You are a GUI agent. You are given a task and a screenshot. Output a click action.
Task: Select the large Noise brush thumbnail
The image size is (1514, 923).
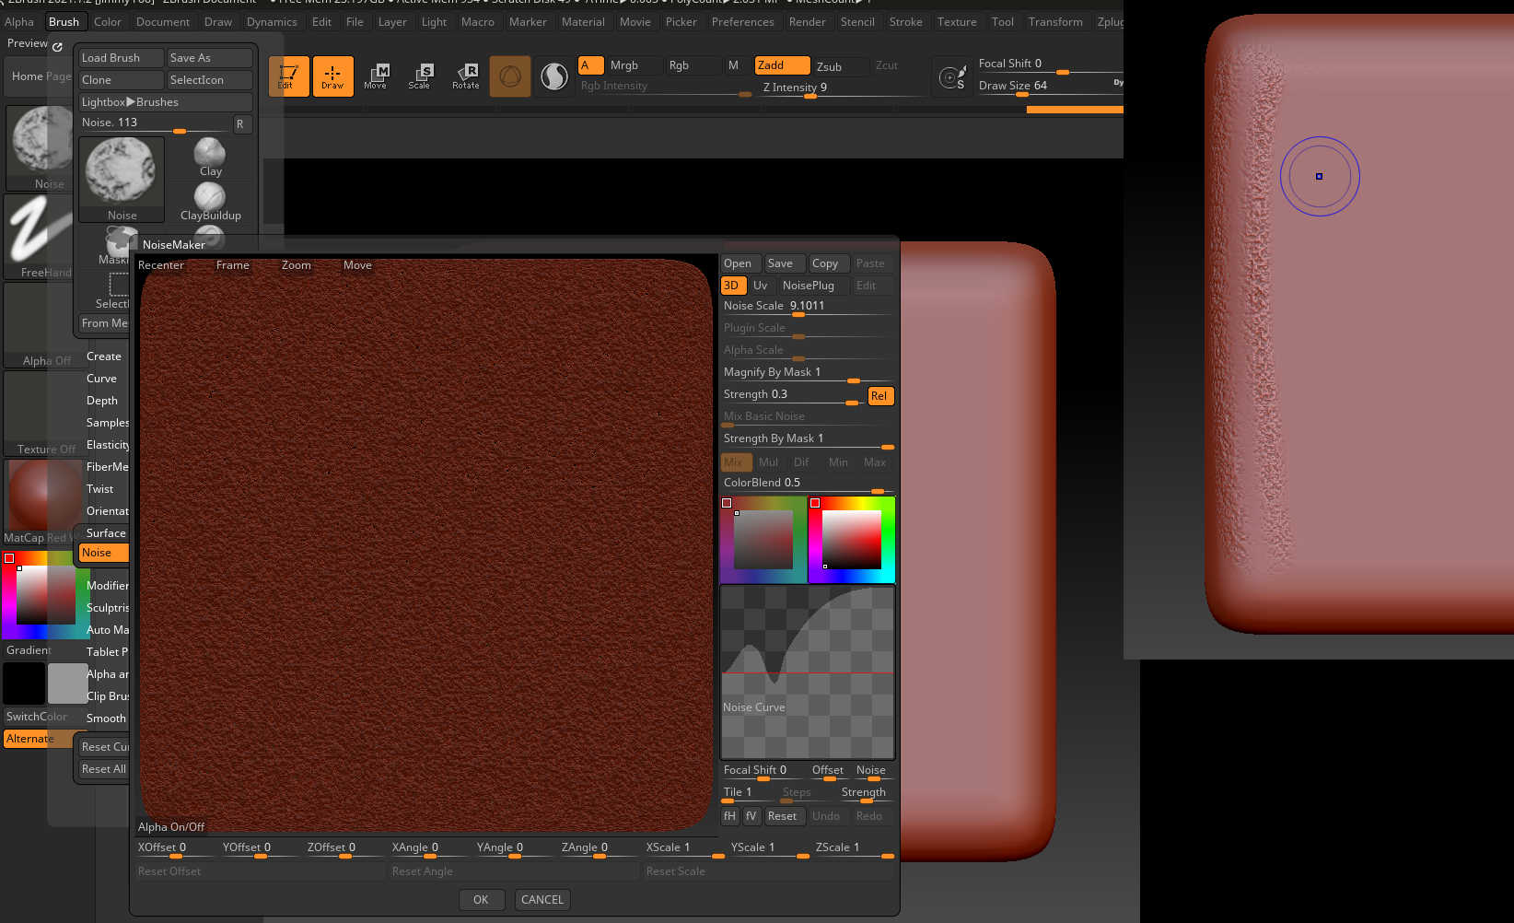pyautogui.click(x=122, y=180)
